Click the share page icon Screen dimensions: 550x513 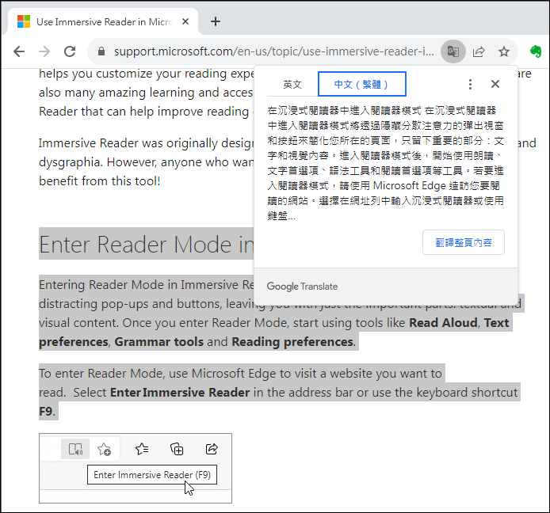(479, 51)
